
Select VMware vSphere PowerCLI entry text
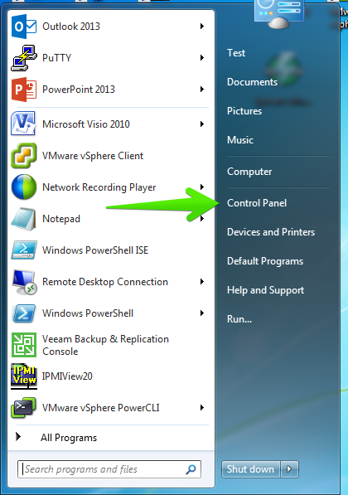(x=100, y=408)
